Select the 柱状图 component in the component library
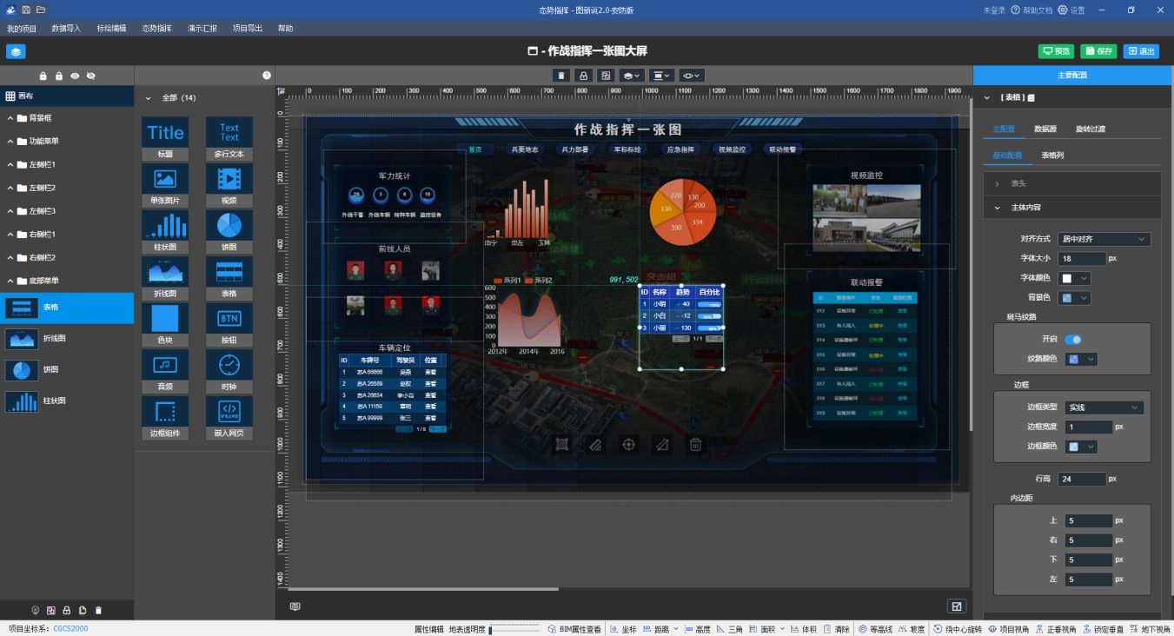1174x636 pixels. pyautogui.click(x=165, y=231)
